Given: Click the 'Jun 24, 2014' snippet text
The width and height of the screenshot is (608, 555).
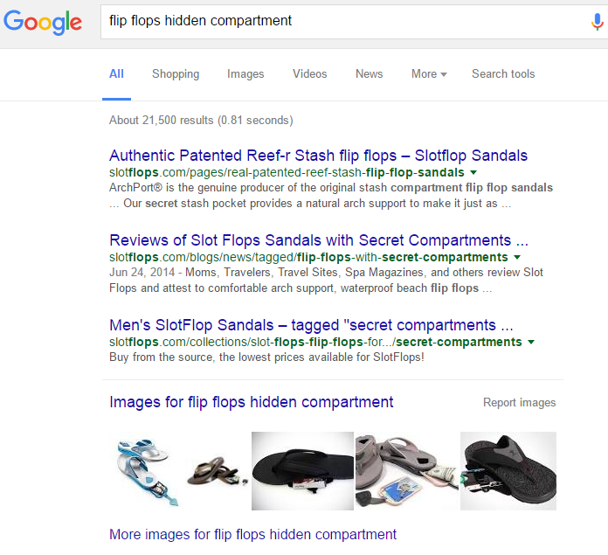Looking at the screenshot, I should (x=142, y=273).
